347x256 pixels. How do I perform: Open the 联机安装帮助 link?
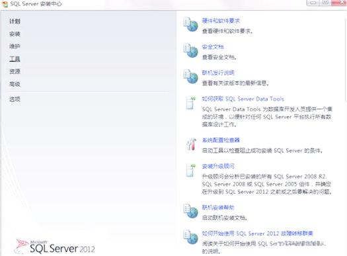point(218,207)
